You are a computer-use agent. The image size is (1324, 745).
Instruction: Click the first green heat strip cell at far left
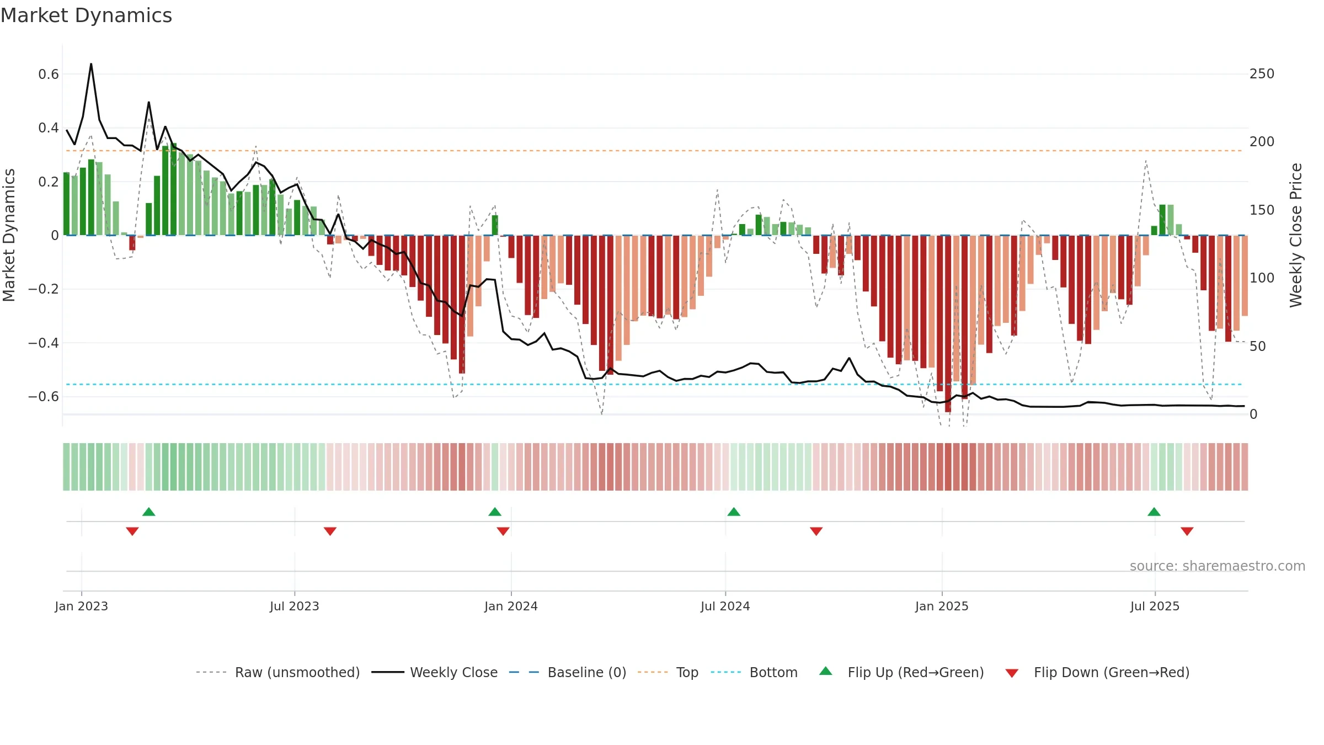[x=66, y=467]
